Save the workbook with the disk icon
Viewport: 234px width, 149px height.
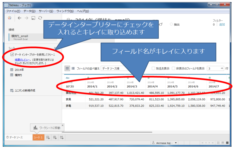[x=33, y=18]
